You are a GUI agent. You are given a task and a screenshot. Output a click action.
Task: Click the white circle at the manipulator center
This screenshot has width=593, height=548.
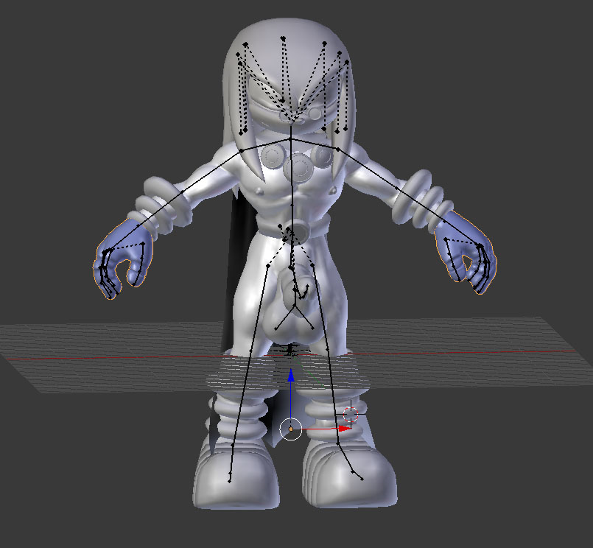[x=290, y=429]
